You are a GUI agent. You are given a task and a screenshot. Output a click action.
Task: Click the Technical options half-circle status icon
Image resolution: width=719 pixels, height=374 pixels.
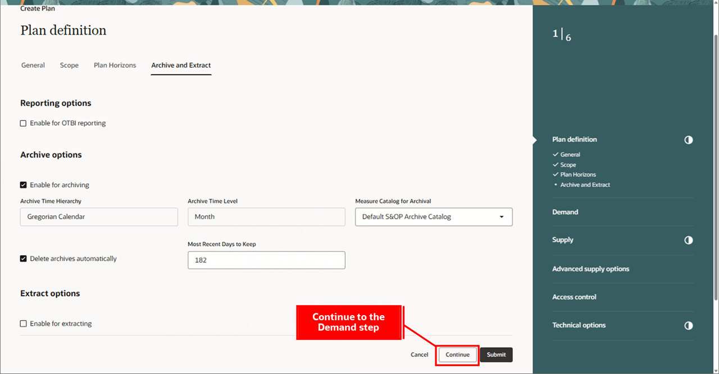click(689, 325)
